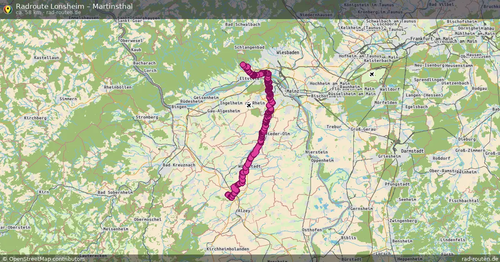Click the Kaub label
This screenshot has width=500, height=262.
click(136, 49)
